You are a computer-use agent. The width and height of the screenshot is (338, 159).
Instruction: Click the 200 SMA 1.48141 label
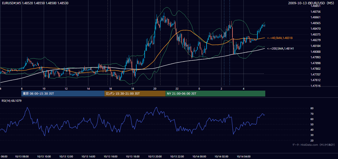click(281, 48)
